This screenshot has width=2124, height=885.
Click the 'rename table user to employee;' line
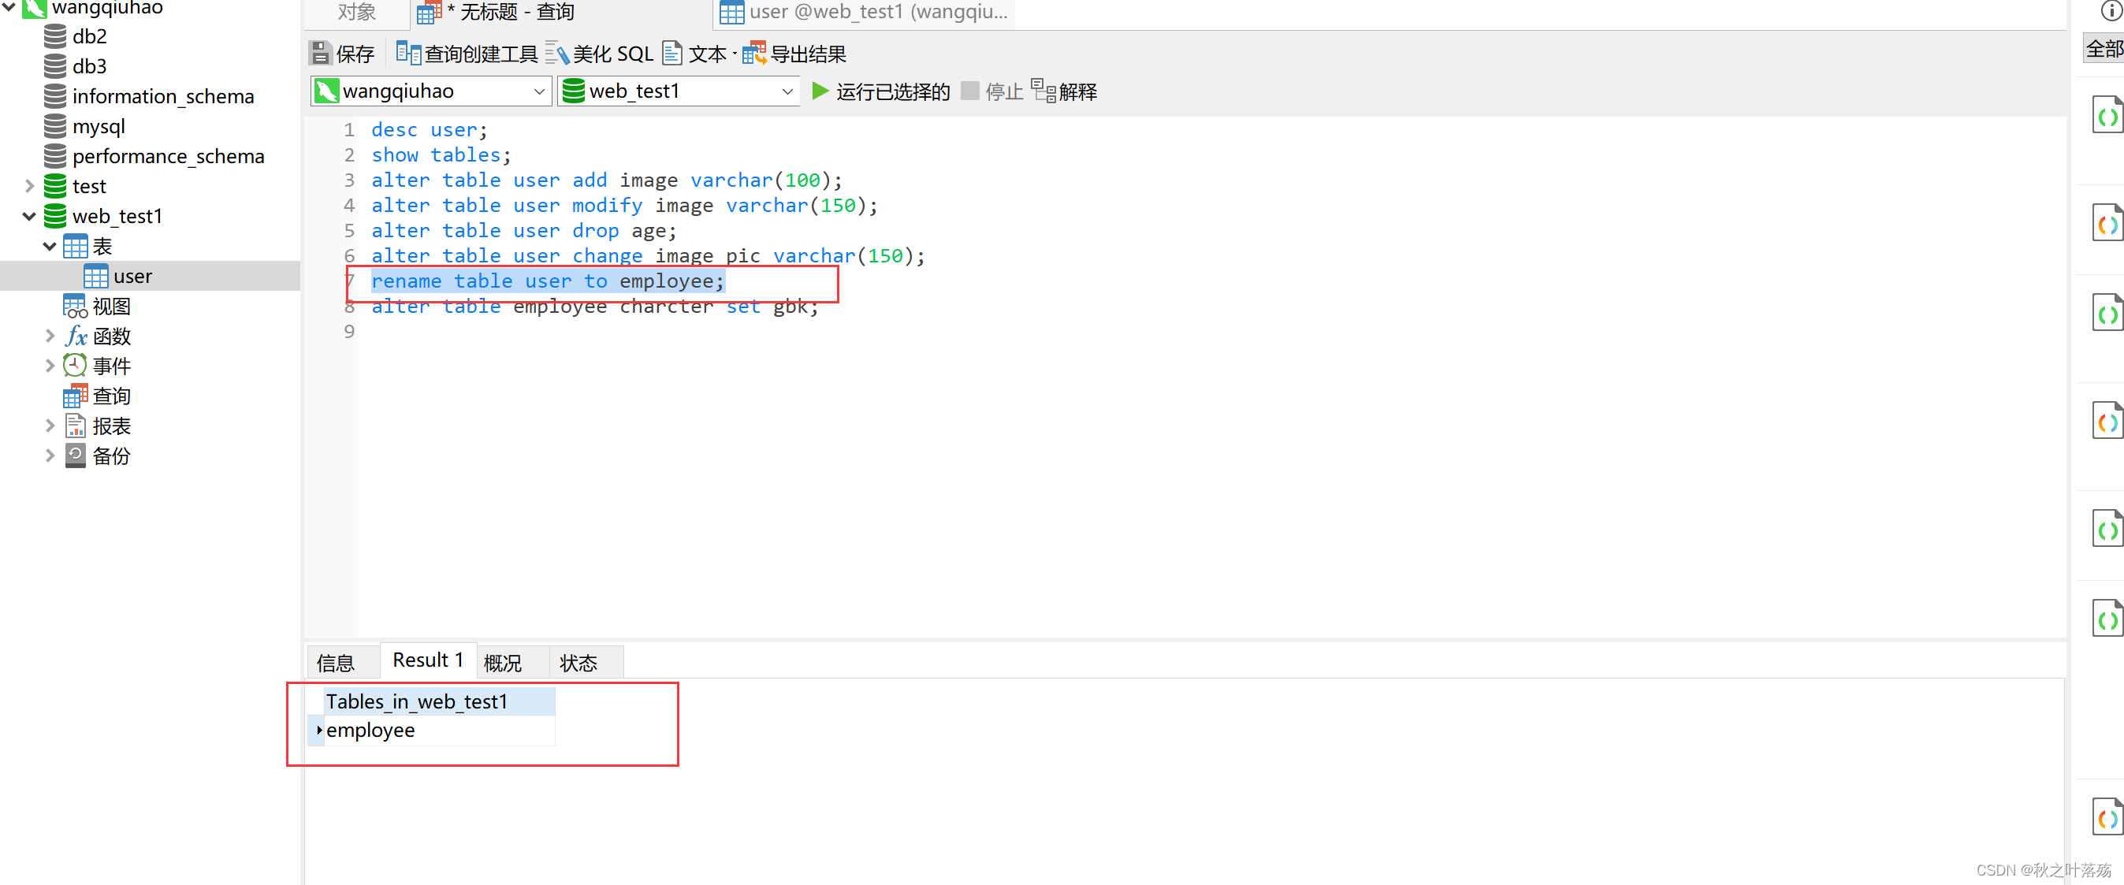548,281
